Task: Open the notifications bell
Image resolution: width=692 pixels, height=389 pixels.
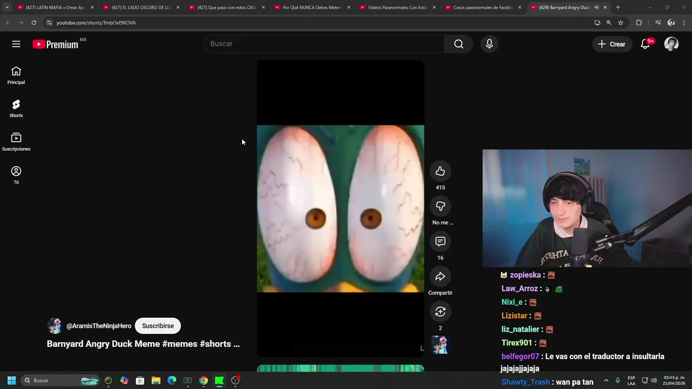Action: tap(646, 44)
